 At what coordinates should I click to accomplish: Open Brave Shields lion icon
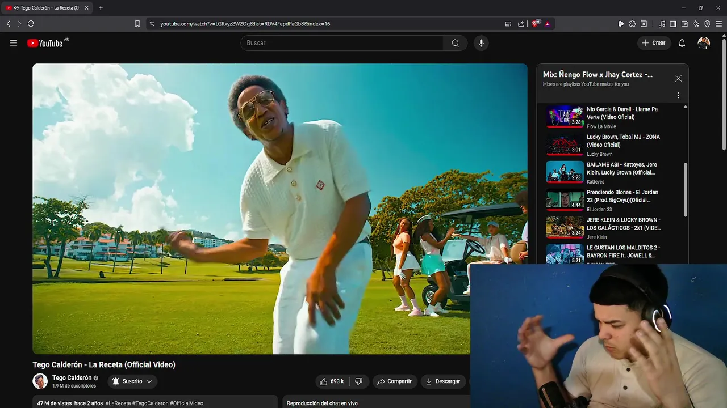point(536,24)
